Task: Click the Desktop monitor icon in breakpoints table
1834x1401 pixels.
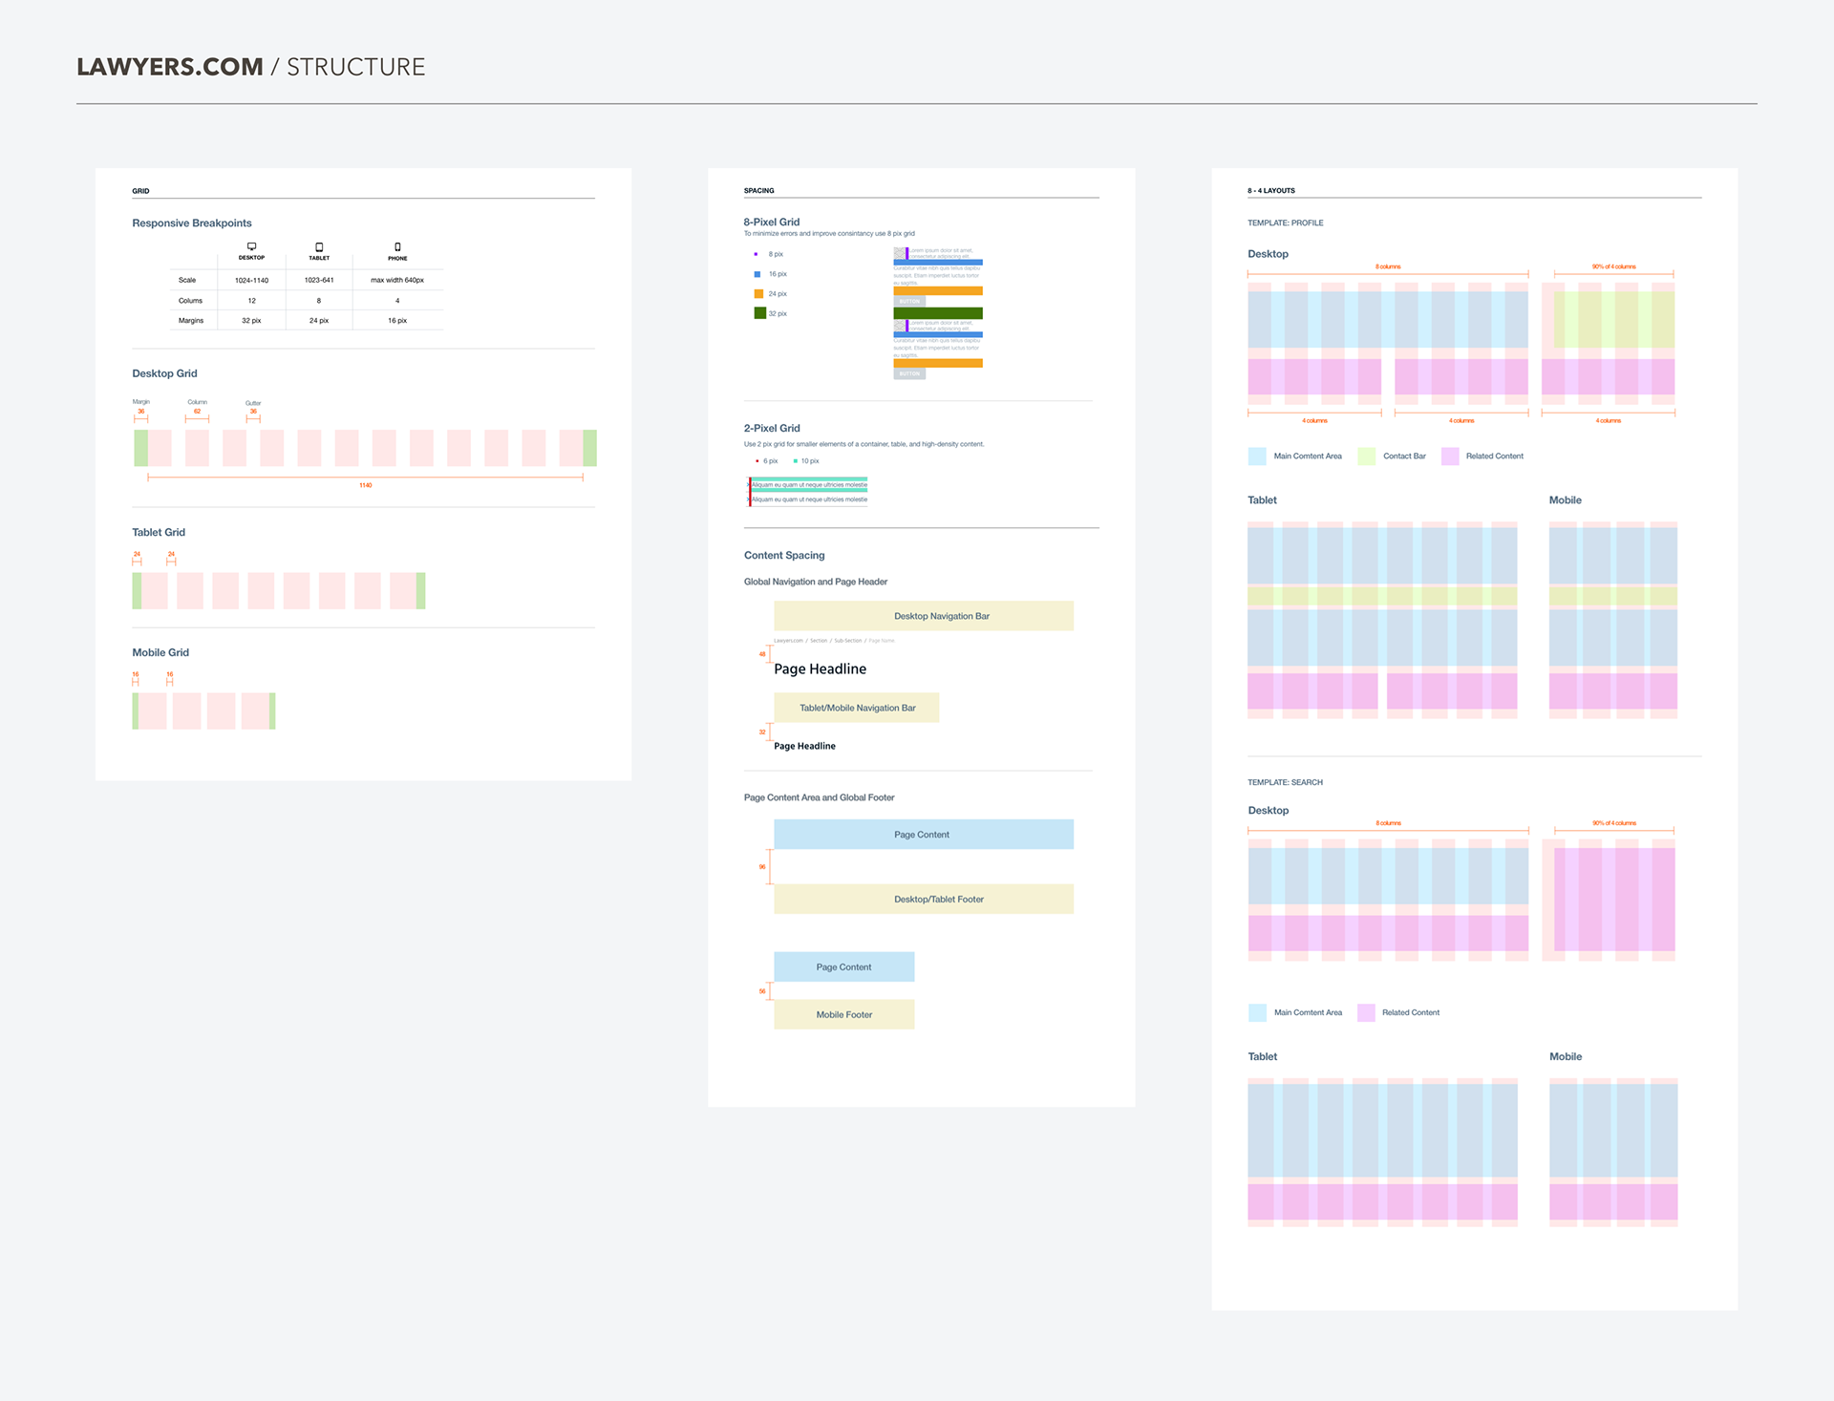Action: 251,247
